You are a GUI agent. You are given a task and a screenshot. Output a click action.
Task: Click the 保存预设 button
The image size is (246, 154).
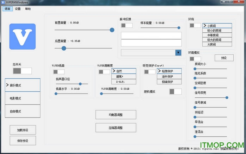tap(23, 141)
